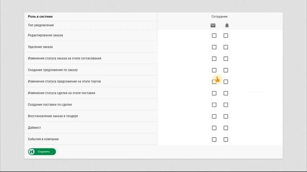This screenshot has width=307, height=172.
Task: Click the События в компании row label
Action: tap(43, 139)
